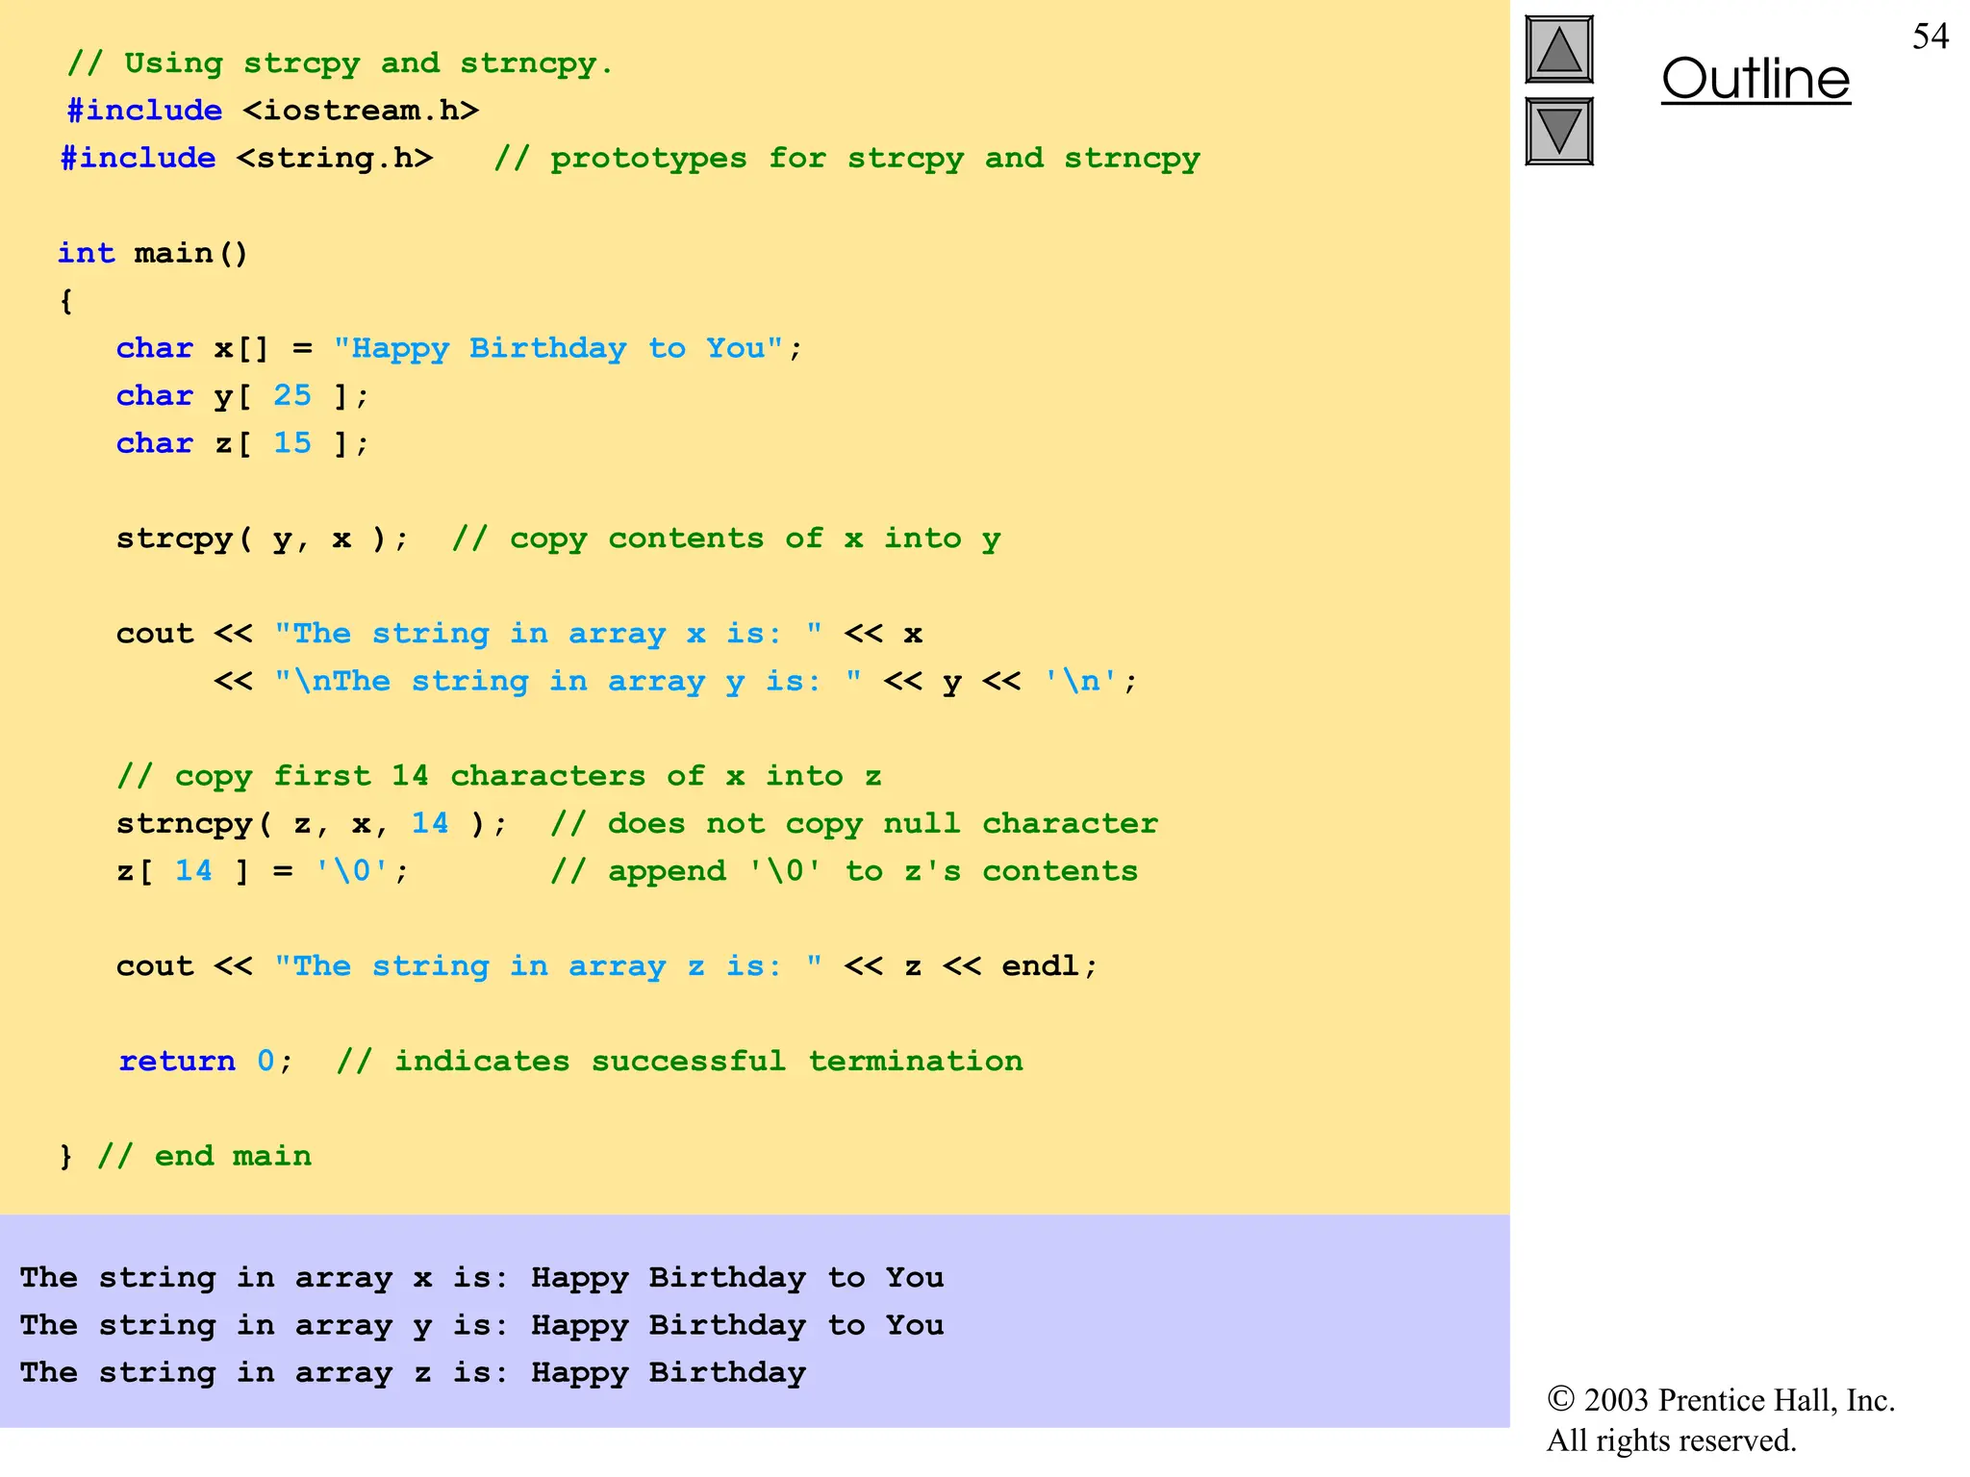Click the 'strcpy( y, x );' call
Image resolution: width=1970 pixels, height=1477 pixels.
pos(263,538)
